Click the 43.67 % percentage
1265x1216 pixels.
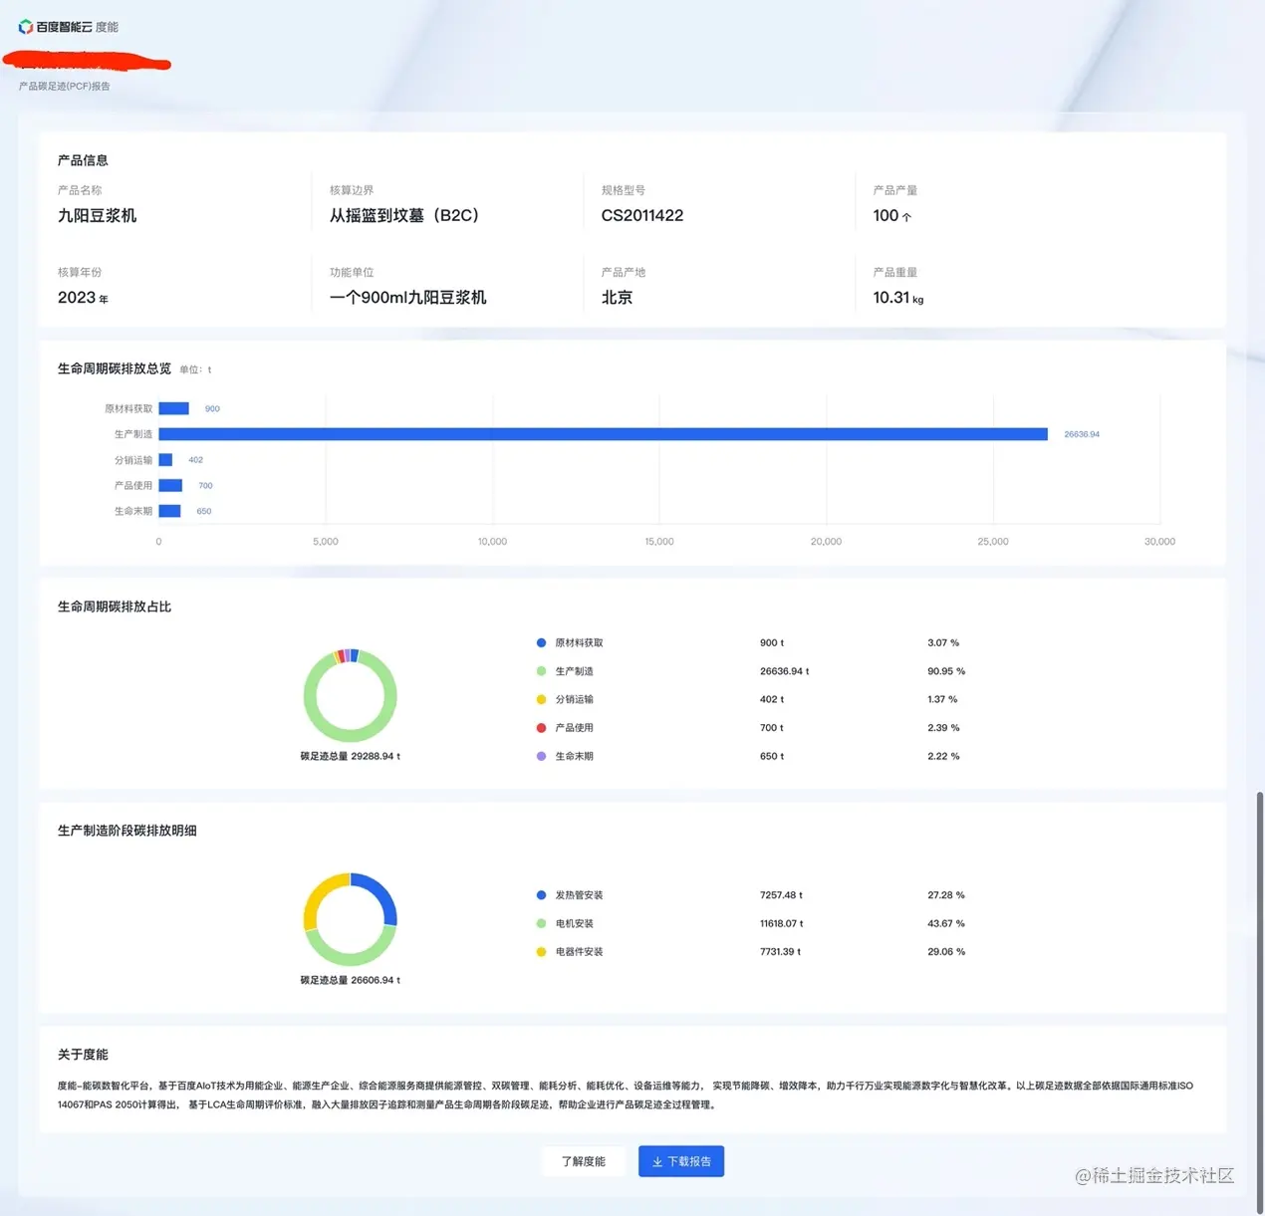point(946,923)
